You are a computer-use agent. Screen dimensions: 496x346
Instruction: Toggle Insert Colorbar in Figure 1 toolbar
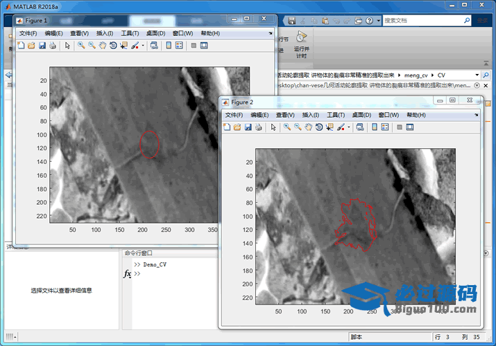(168, 46)
